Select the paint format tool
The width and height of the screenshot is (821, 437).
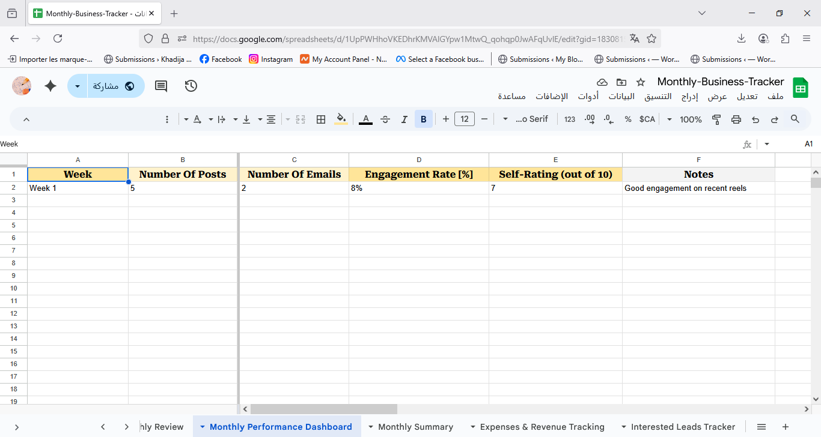[x=716, y=119]
